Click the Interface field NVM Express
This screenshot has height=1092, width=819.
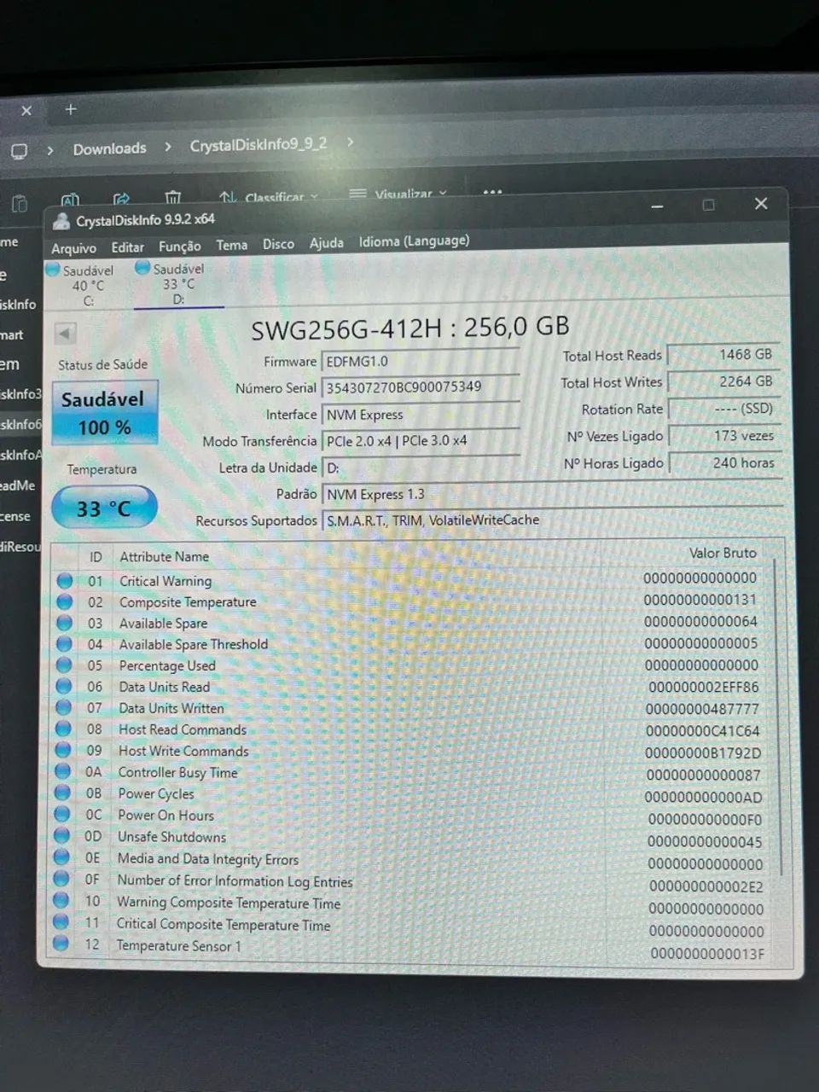(x=420, y=415)
